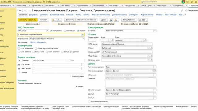Check the Боль в колене box
This screenshot has height=111, width=198.
click(x=47, y=52)
